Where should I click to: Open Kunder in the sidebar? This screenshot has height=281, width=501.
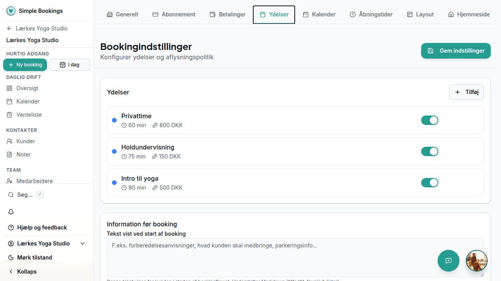coord(47,141)
